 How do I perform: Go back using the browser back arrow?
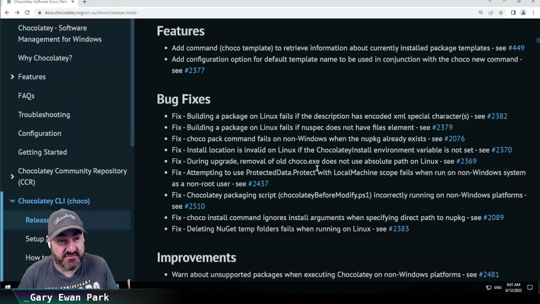click(x=7, y=13)
